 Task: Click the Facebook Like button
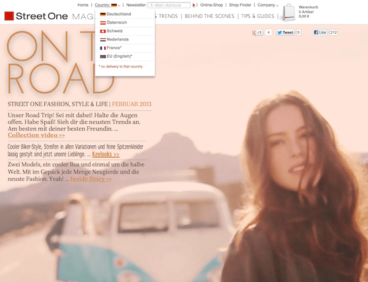coord(320,32)
